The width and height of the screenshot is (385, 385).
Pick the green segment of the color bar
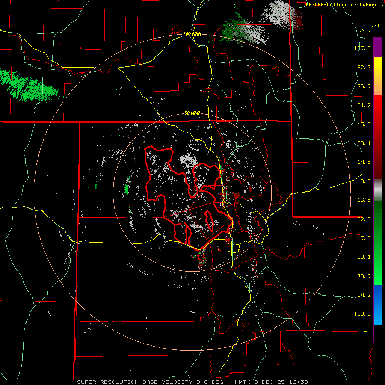[x=378, y=243]
